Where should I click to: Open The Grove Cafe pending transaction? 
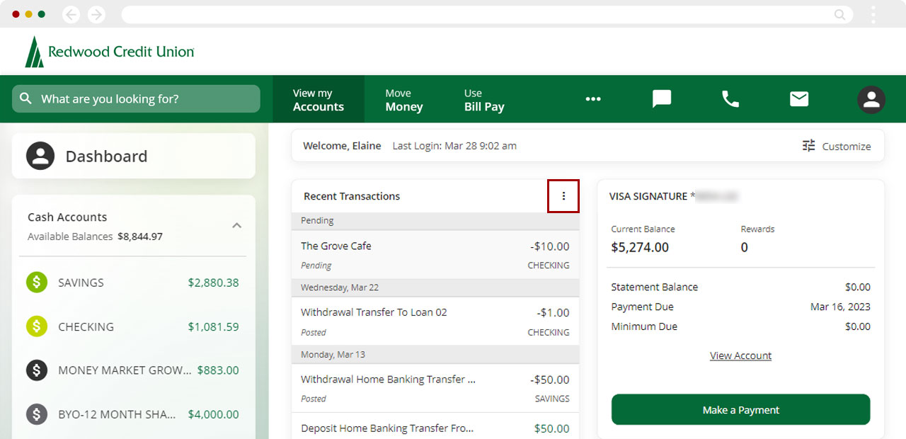coord(435,255)
